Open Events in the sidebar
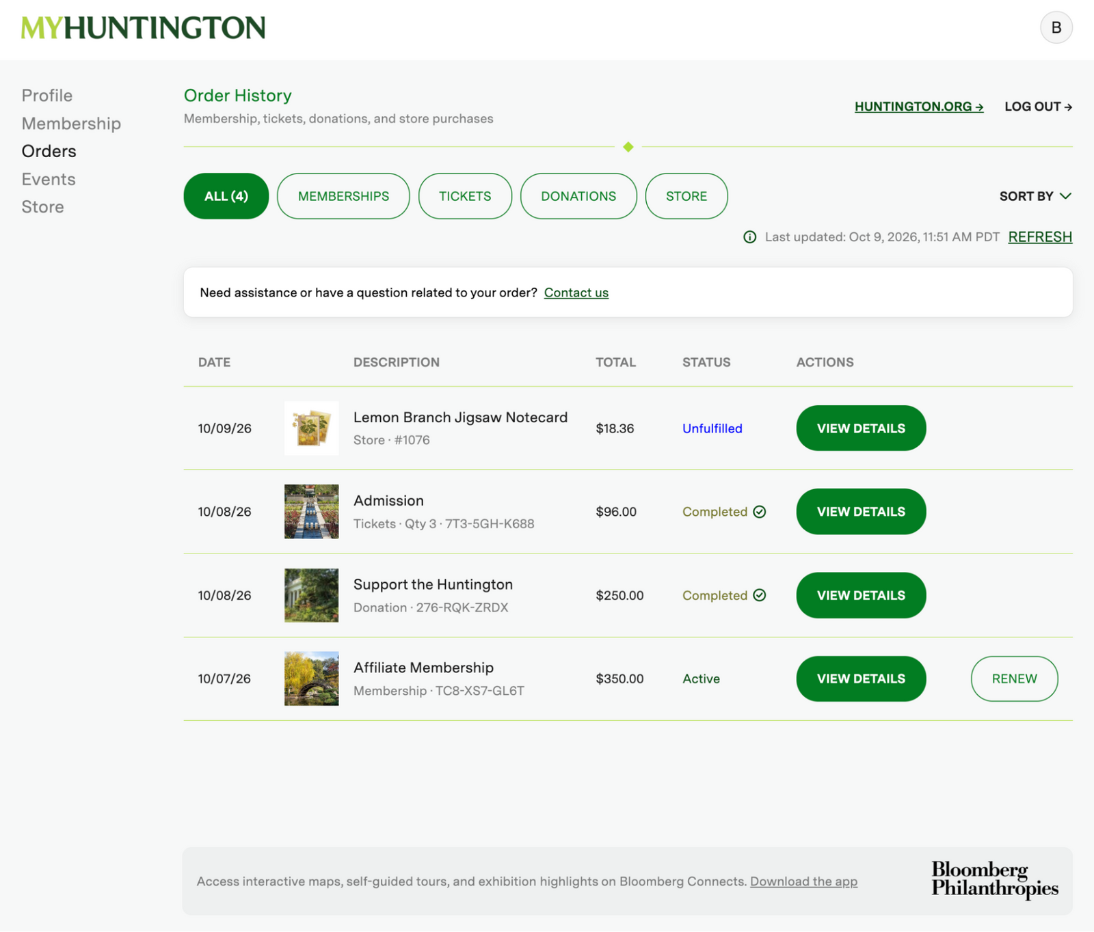 click(x=49, y=179)
